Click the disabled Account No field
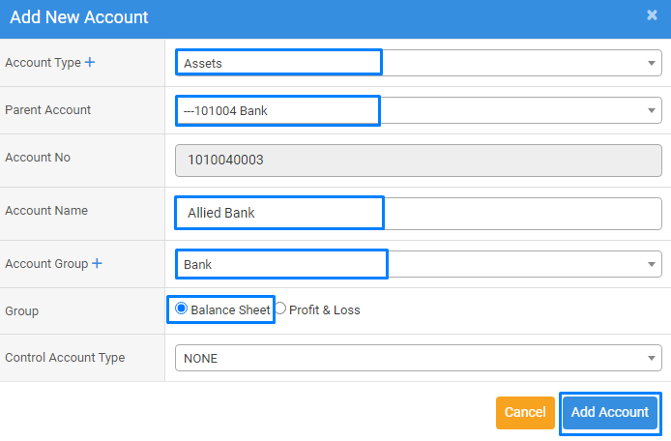This screenshot has height=441, width=671. [x=418, y=160]
